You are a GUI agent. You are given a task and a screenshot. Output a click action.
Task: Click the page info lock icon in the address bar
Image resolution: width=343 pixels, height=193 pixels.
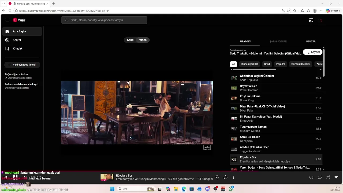tap(16, 11)
